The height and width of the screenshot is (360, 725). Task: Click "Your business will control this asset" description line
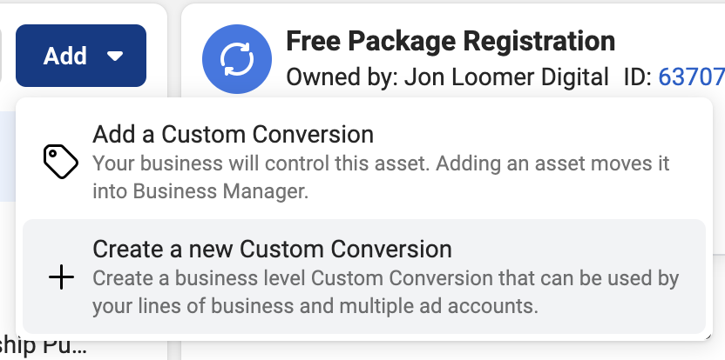click(381, 163)
